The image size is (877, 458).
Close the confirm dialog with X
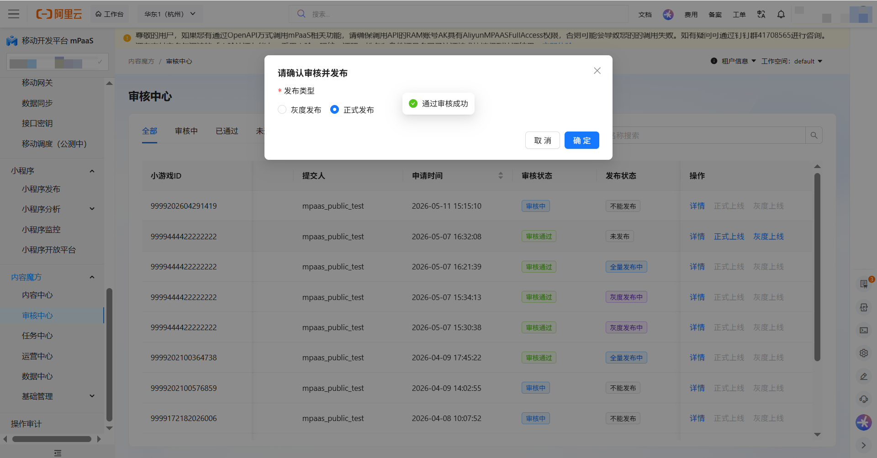(x=597, y=71)
